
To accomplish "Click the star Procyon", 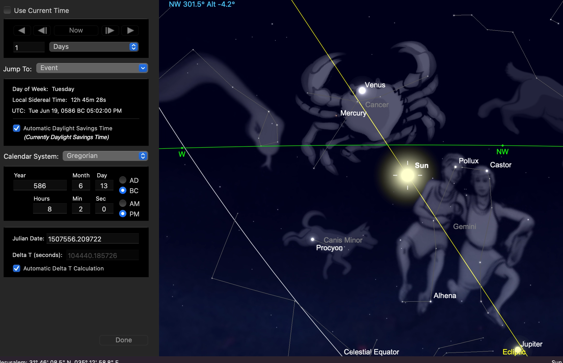I will [x=313, y=239].
